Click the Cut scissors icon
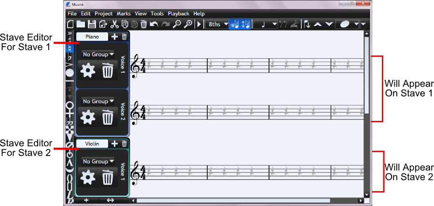Screen dimensions: 434x206 [x=114, y=24]
